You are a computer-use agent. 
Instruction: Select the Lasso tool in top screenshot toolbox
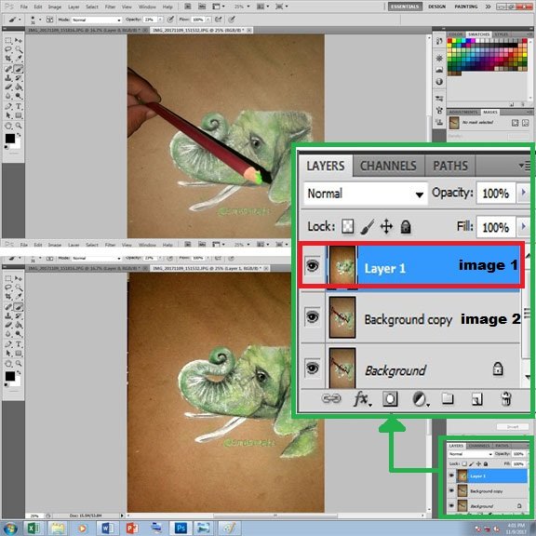8,49
